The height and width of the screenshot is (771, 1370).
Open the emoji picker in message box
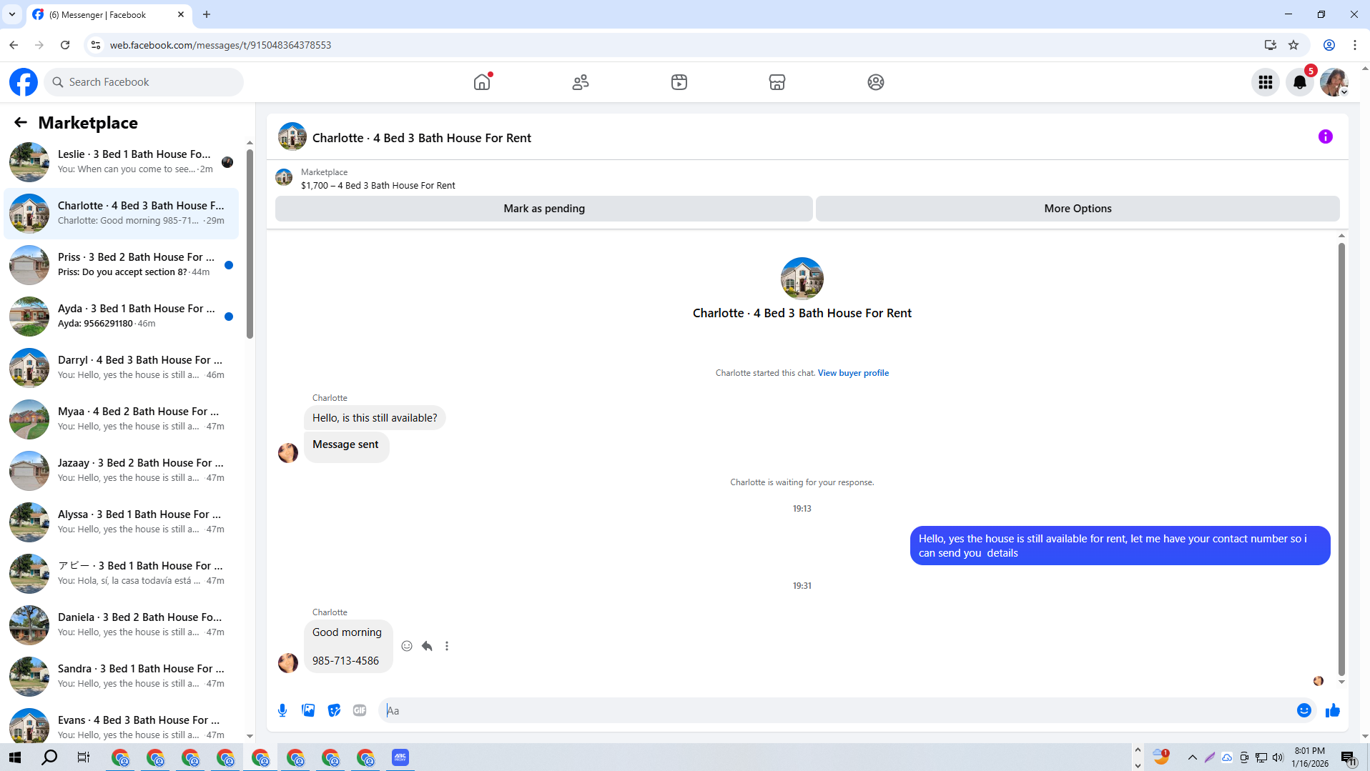(x=1304, y=710)
